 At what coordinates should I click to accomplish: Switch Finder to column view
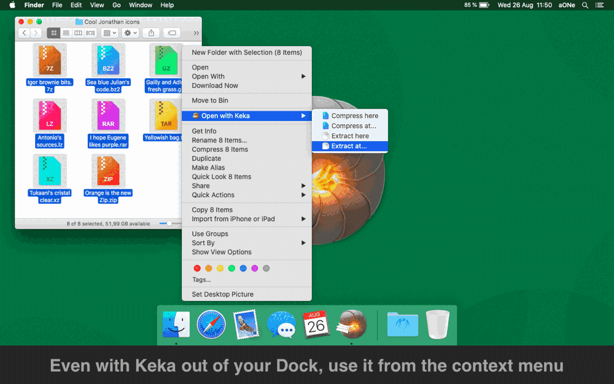78,33
